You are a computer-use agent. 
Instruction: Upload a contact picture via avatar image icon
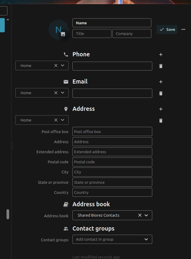tap(63, 34)
